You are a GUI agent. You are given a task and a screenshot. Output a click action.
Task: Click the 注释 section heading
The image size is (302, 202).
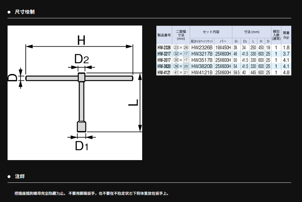pos(20,176)
